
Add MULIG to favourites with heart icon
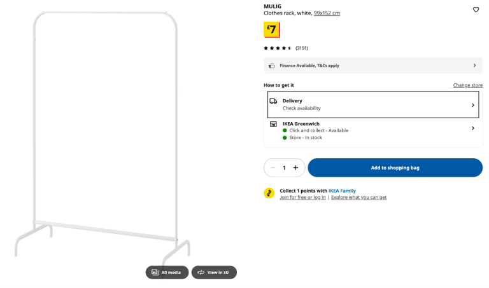click(476, 10)
